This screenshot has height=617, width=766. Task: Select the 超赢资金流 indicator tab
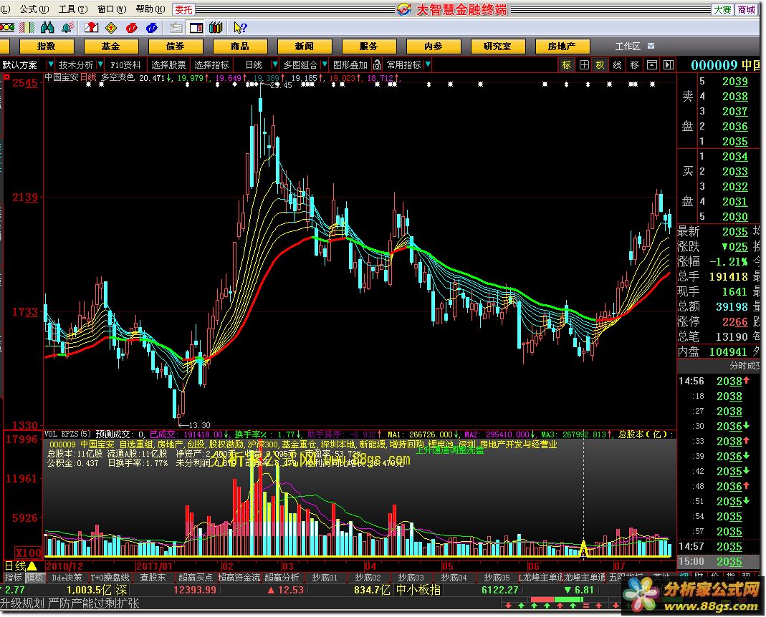(x=239, y=578)
